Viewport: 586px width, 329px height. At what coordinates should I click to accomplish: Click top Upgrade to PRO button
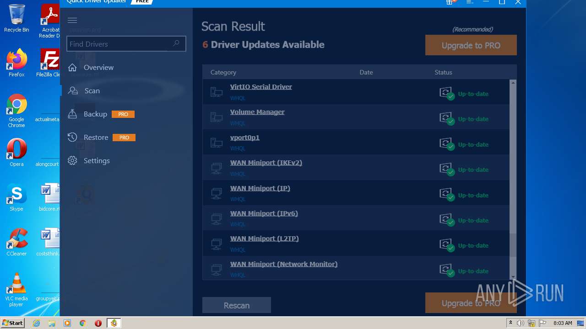(x=471, y=45)
